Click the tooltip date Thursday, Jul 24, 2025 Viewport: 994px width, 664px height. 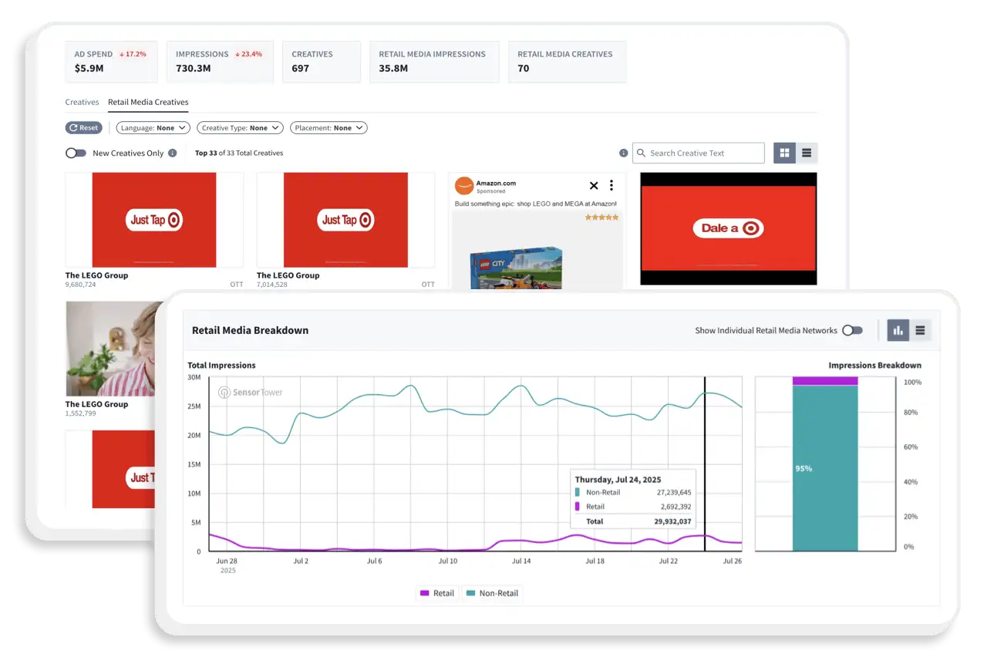pyautogui.click(x=619, y=479)
